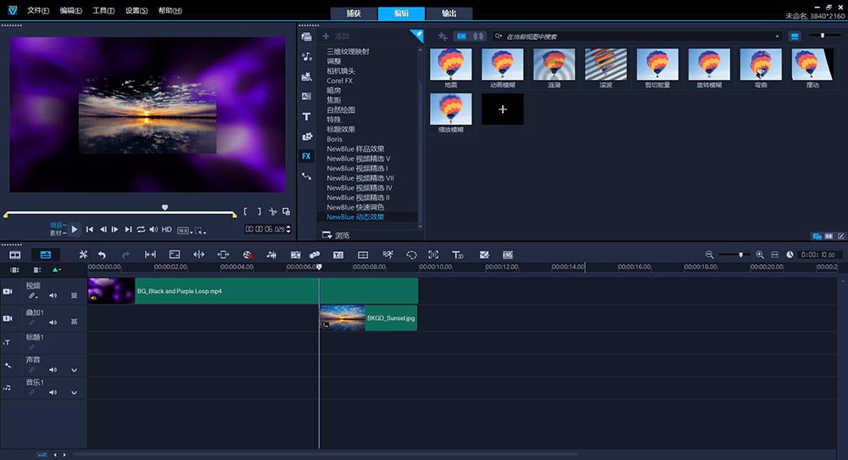Click the Undo arrow in timeline toolbar
848x460 pixels.
click(x=103, y=255)
